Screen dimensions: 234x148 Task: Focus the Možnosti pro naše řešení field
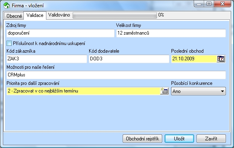(116, 75)
